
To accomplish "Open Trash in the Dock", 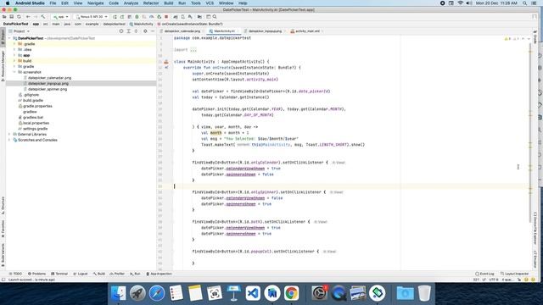I will pyautogui.click(x=424, y=293).
